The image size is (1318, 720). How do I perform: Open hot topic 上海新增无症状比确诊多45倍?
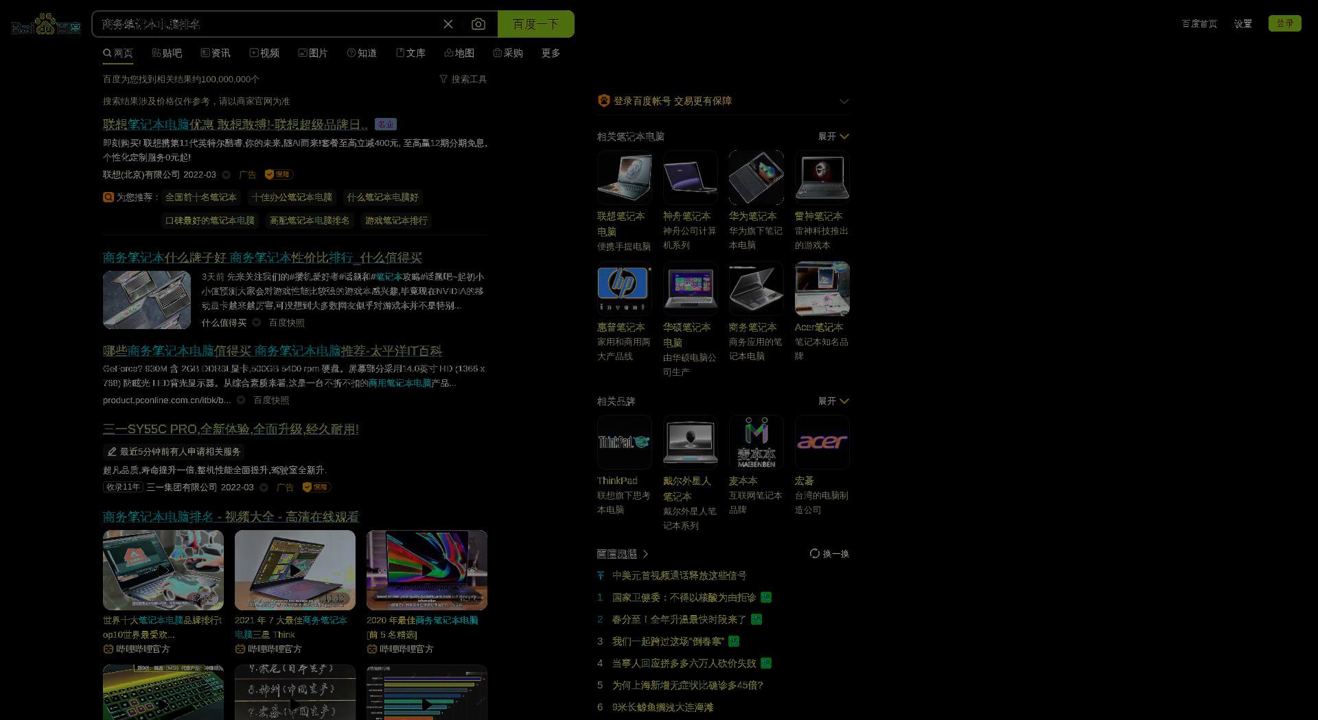pos(688,685)
